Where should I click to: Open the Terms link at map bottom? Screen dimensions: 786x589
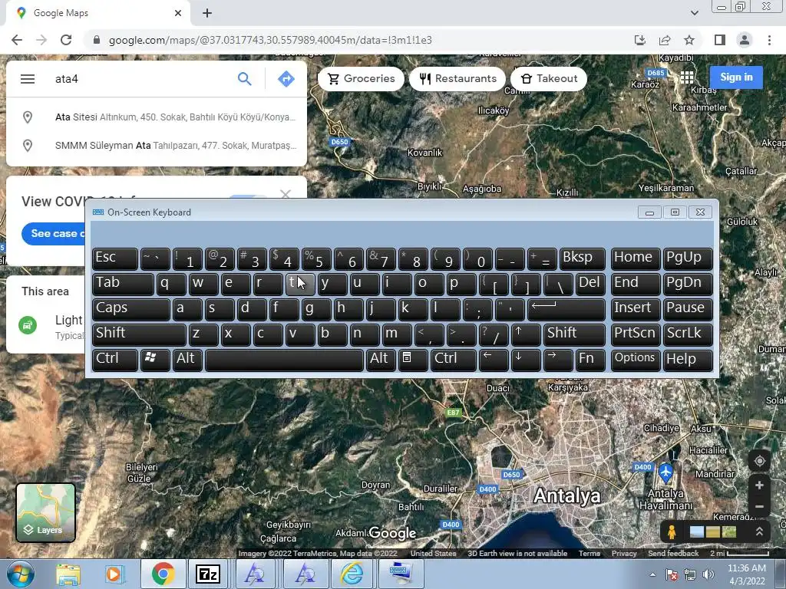click(x=589, y=554)
